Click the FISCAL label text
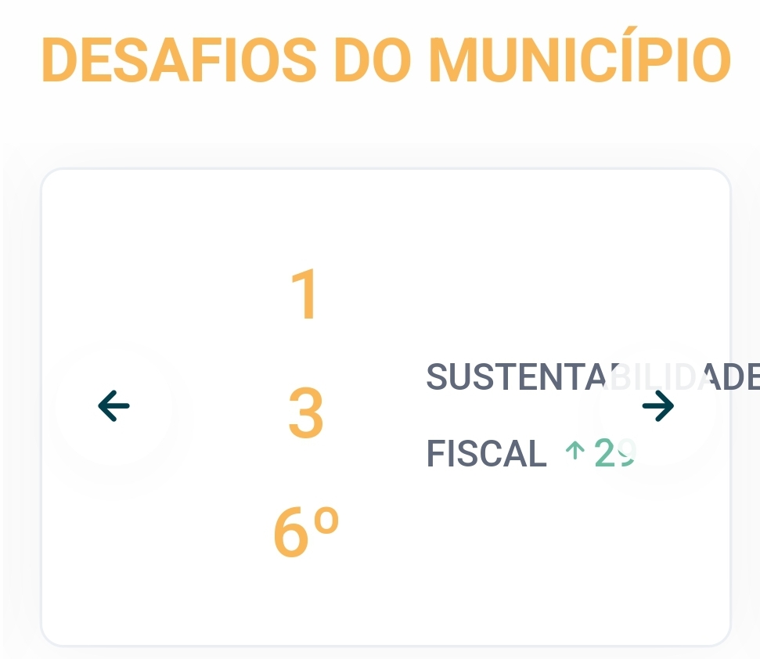Image resolution: width=760 pixels, height=659 pixels. click(487, 453)
